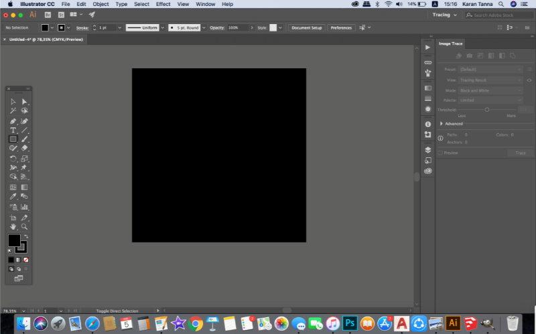Select the Gradient tool in toolbox
Viewport: 536px width, 334px height.
(x=24, y=187)
